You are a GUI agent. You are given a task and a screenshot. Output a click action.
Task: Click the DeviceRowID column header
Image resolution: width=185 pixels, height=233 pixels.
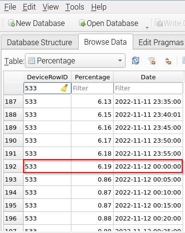coord(47,77)
